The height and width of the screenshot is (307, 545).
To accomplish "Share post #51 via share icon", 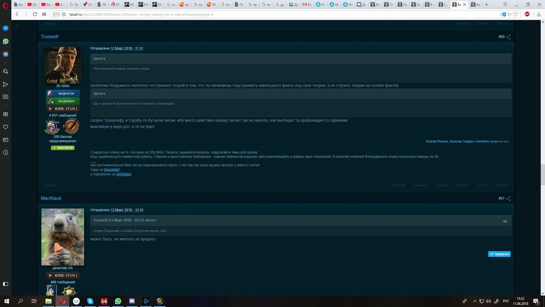I will click(x=508, y=198).
